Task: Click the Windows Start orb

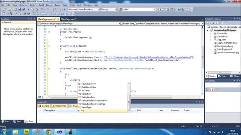Action: coord(4,132)
